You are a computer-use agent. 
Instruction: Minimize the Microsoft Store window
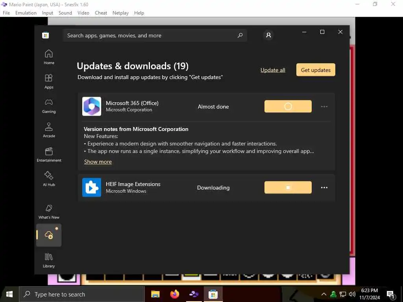[x=304, y=32]
